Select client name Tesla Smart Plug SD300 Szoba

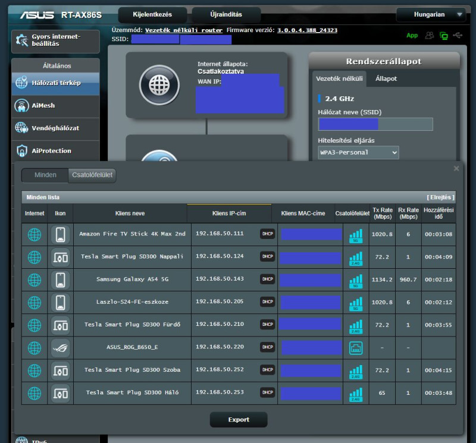132,370
